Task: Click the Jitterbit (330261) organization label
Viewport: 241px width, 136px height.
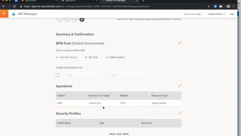Action: (x=215, y=14)
